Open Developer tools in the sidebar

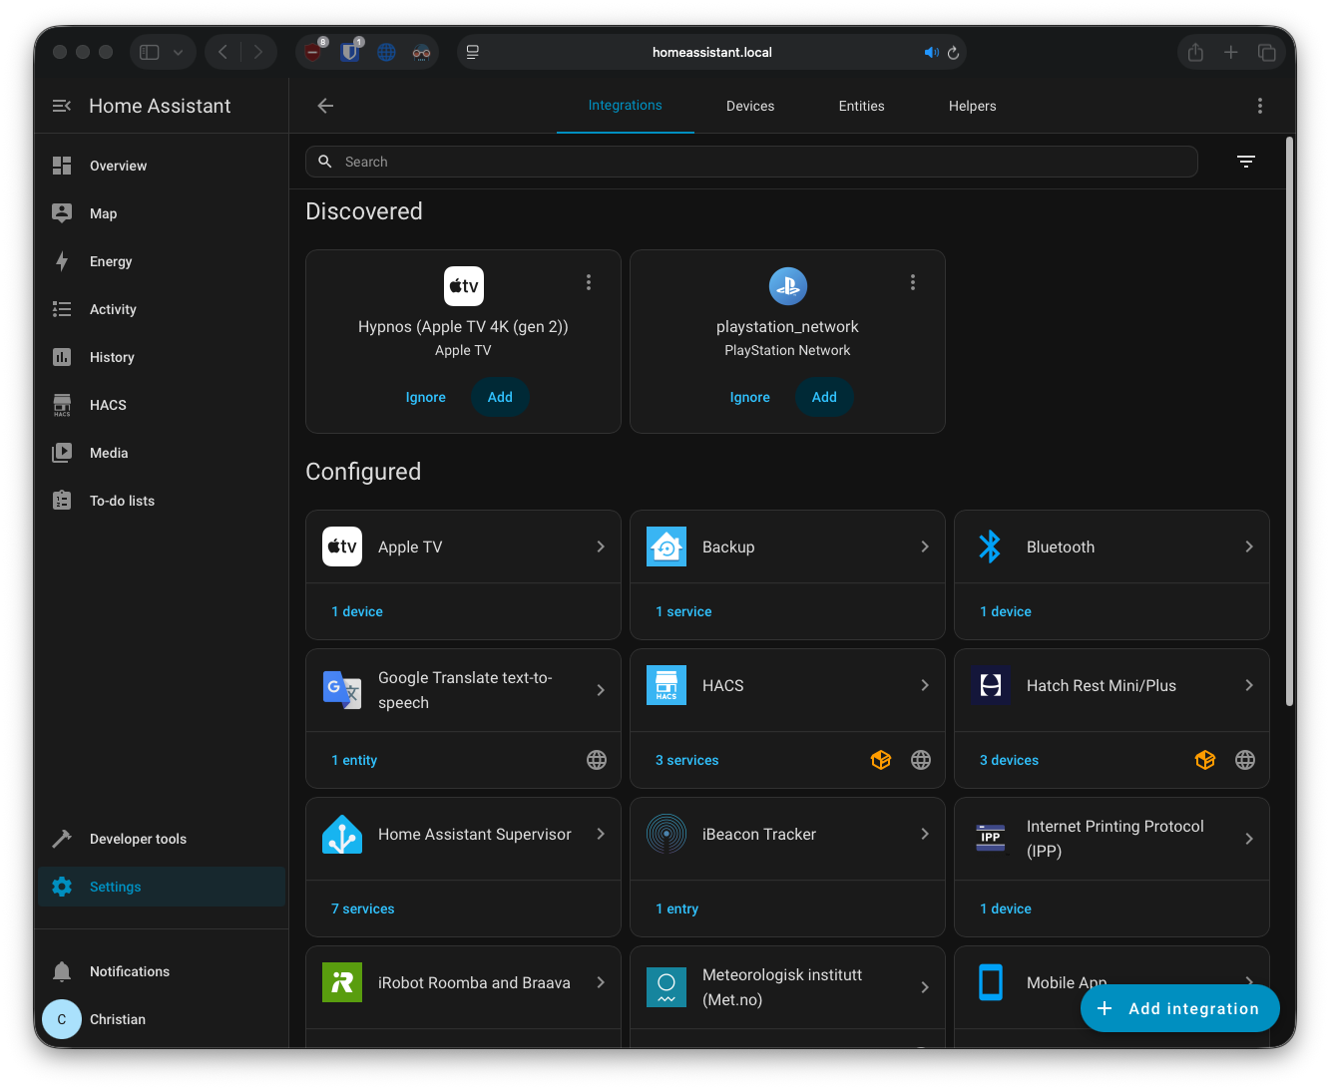138,839
